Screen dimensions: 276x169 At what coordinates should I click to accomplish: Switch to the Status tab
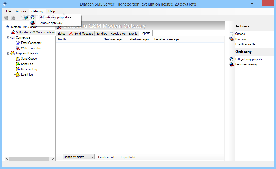tap(61, 34)
